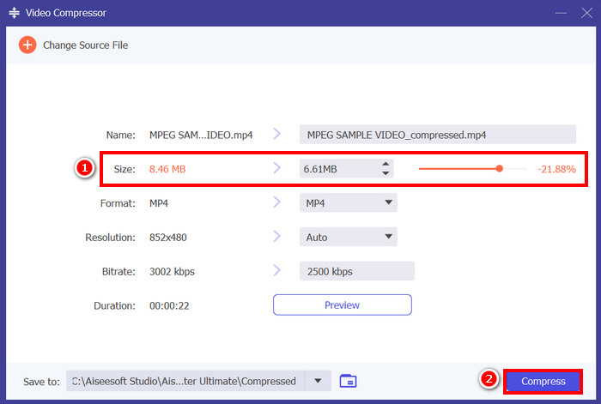601x404 pixels.
Task: Click the Save to folder path field
Action: [x=185, y=381]
